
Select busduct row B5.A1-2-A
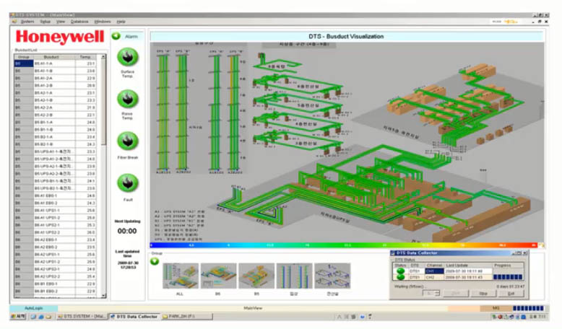click(x=55, y=78)
